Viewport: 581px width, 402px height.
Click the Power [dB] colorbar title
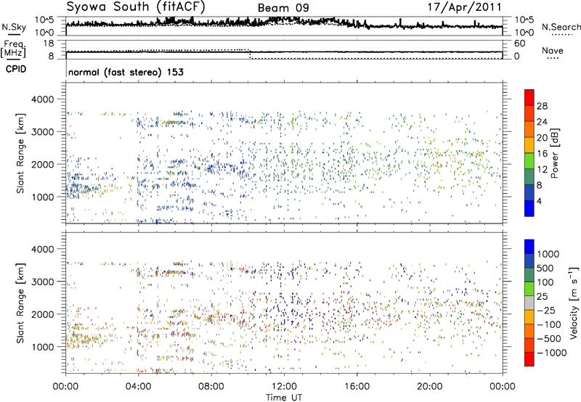(555, 153)
